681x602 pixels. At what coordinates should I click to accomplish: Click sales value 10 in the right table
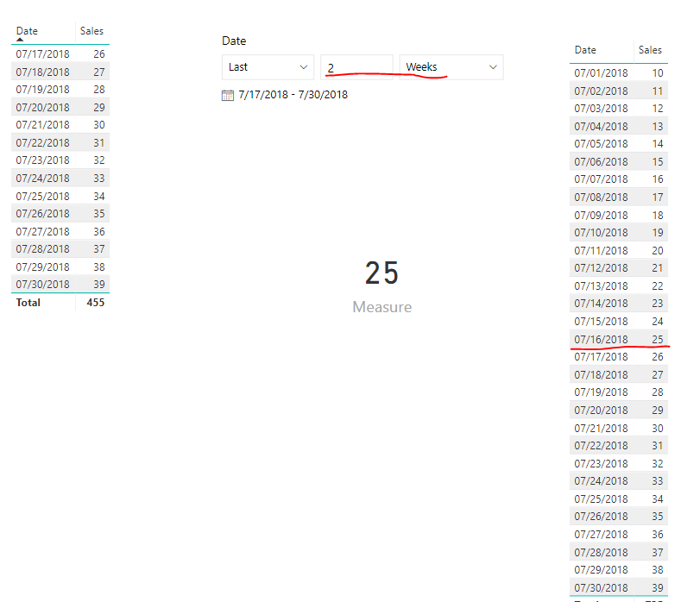click(x=658, y=73)
